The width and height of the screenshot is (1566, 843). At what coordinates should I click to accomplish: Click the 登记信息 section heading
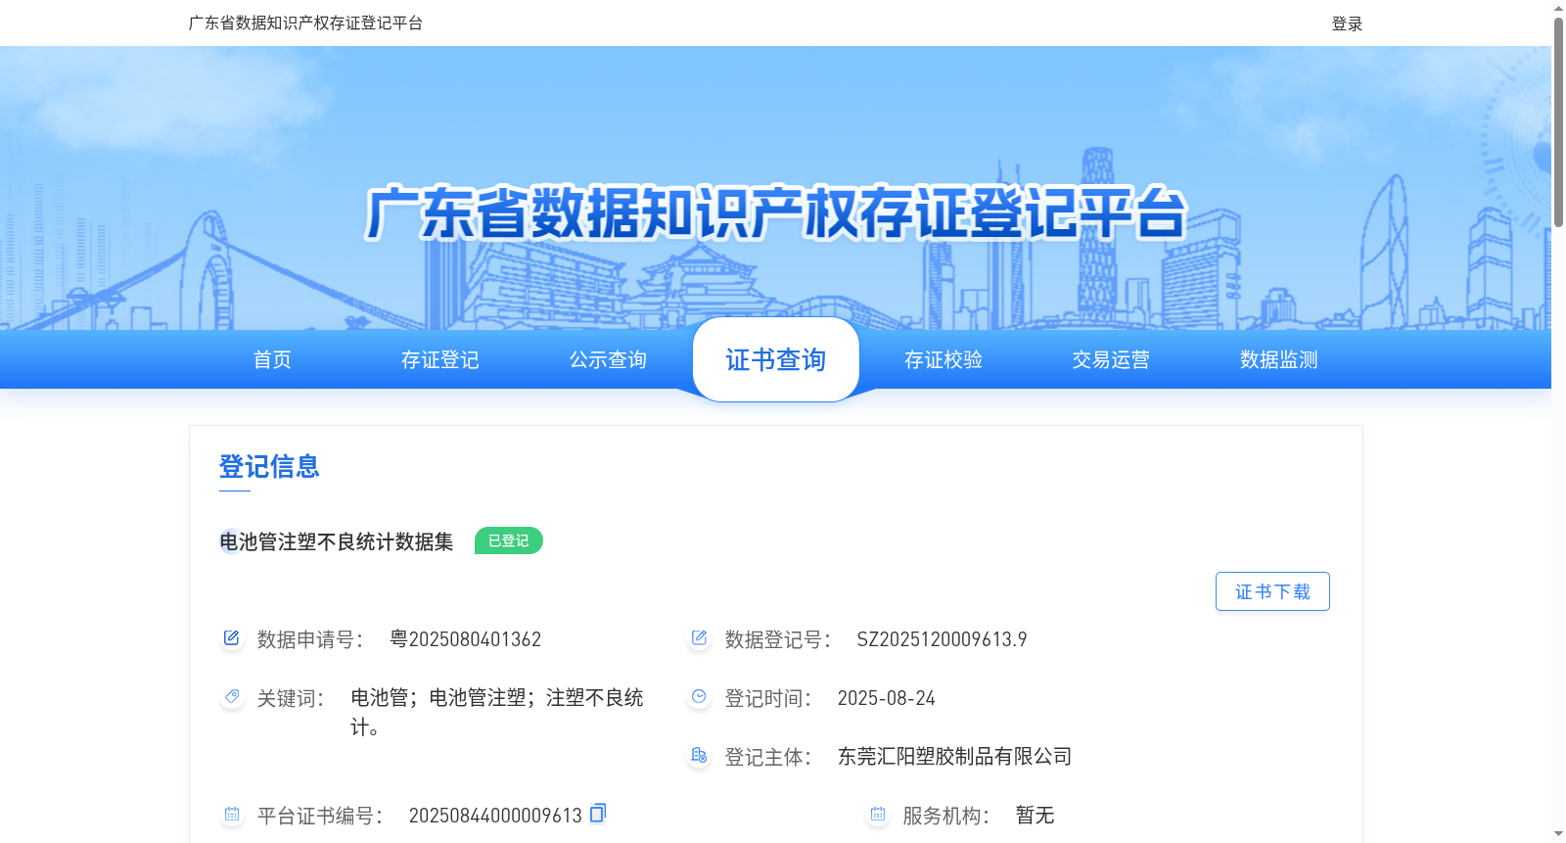[x=269, y=466]
